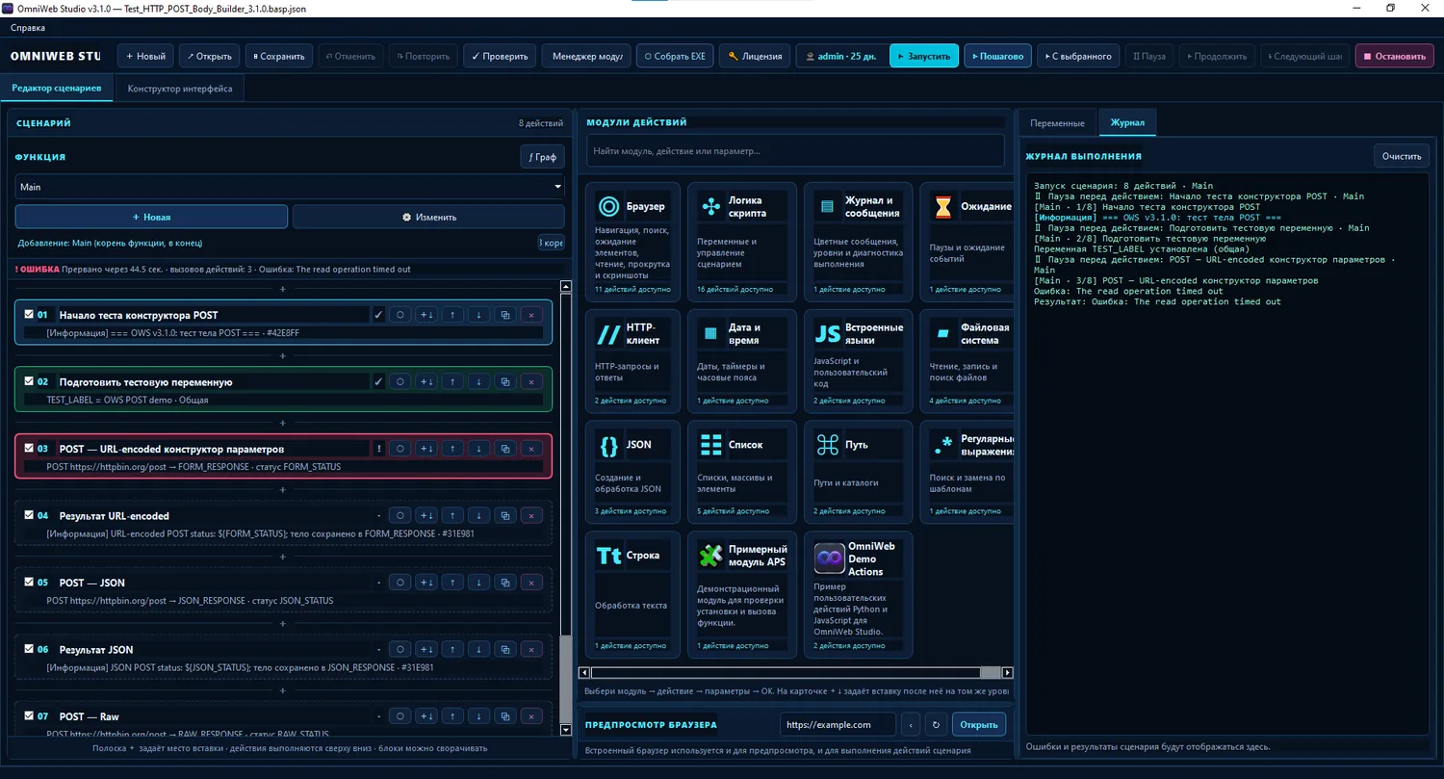Viewport: 1444px width, 779px height.
Task: Switch to Редактор сценариев tab
Action: [57, 89]
